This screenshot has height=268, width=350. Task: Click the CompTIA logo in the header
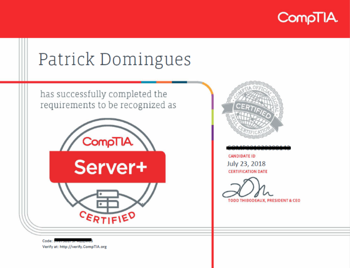click(308, 19)
